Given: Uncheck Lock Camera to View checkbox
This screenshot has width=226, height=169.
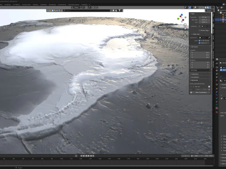Looking at the screenshot, I should [x=199, y=43].
